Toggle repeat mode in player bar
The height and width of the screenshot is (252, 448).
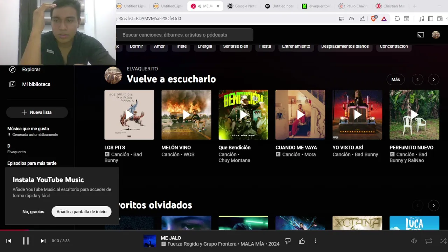coord(428,241)
